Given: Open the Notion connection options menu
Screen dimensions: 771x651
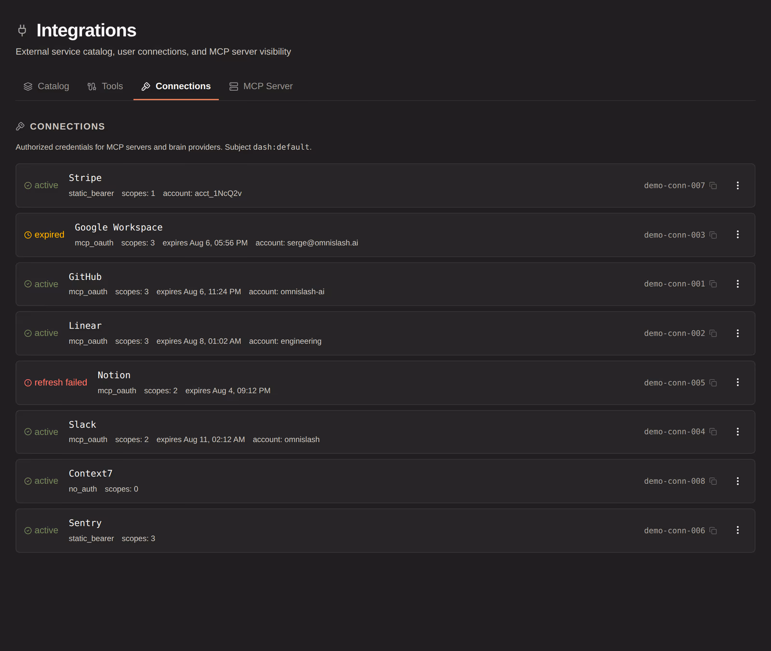Looking at the screenshot, I should (737, 383).
